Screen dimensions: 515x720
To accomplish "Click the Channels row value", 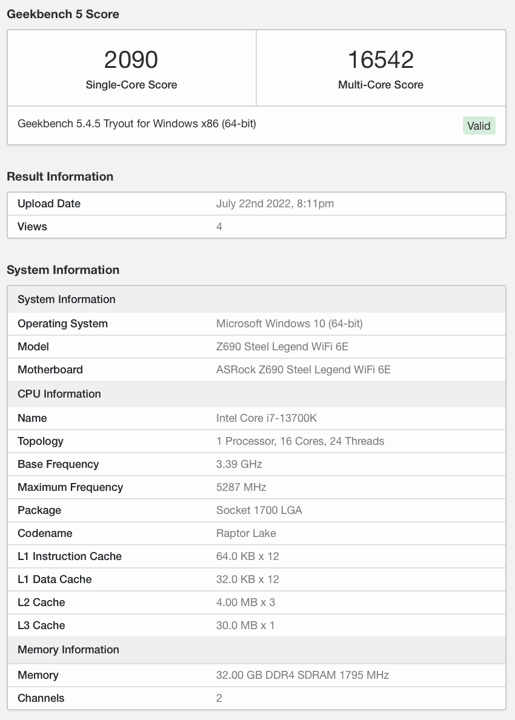I will 219,698.
